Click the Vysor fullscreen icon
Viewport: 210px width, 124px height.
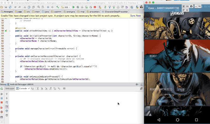(183, 6)
